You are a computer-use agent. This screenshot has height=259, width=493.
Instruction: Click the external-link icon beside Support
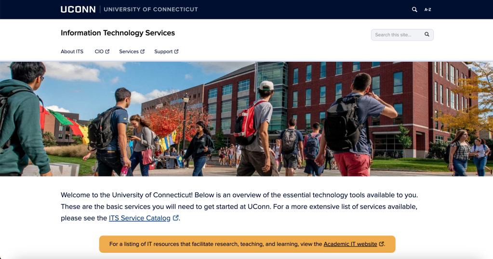pyautogui.click(x=176, y=52)
